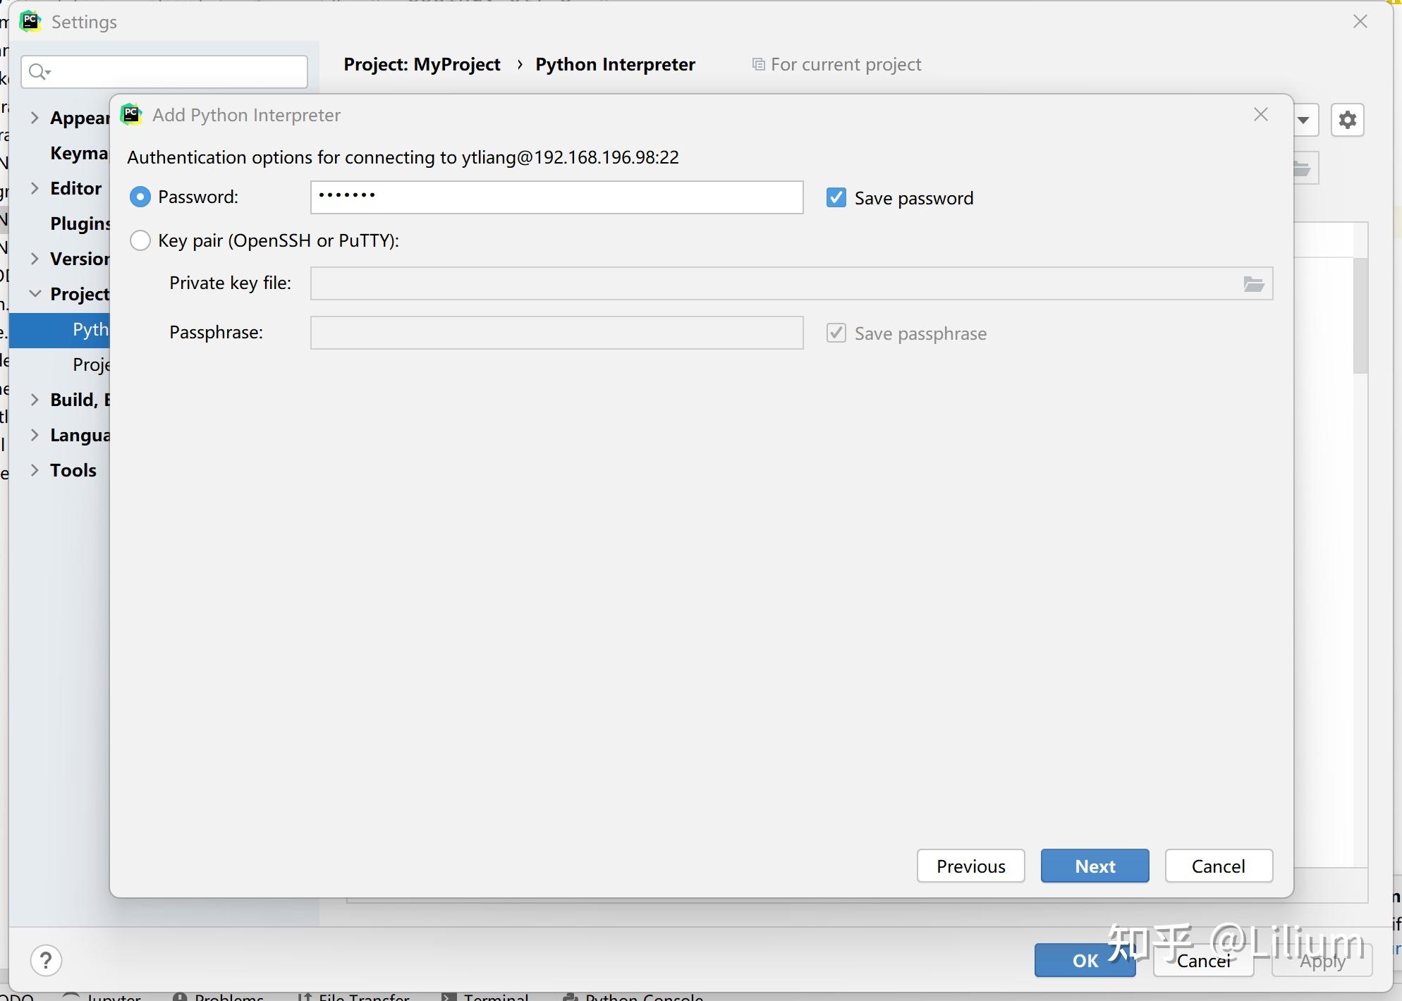Click the Python Interpreter breadcrumb
Viewport: 1402px width, 1001px height.
click(615, 64)
